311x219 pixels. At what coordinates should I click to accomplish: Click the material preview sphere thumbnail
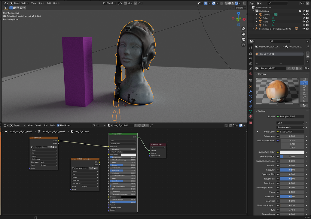coord(277,91)
